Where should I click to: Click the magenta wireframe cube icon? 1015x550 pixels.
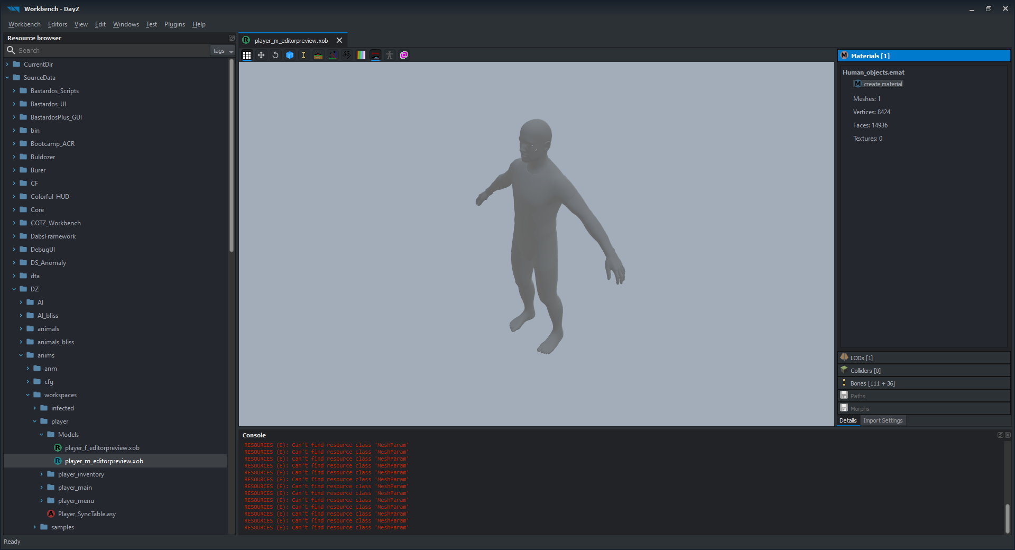[x=404, y=55]
